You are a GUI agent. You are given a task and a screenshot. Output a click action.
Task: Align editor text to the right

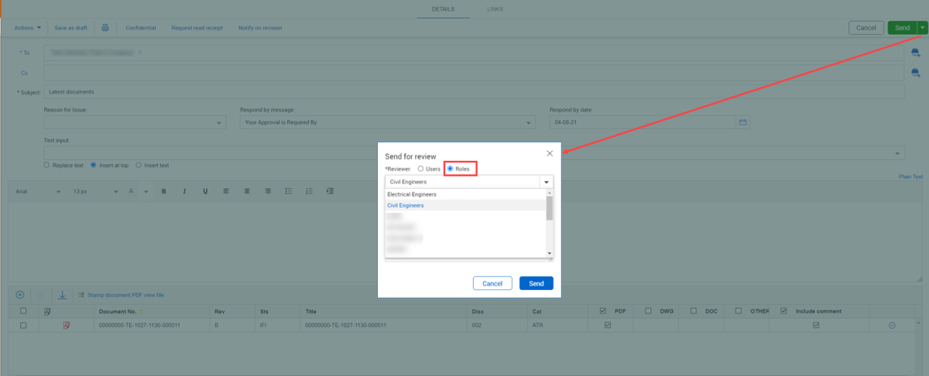pyautogui.click(x=267, y=191)
